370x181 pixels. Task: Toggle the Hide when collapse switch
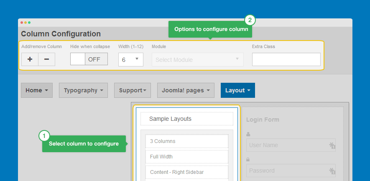(89, 59)
